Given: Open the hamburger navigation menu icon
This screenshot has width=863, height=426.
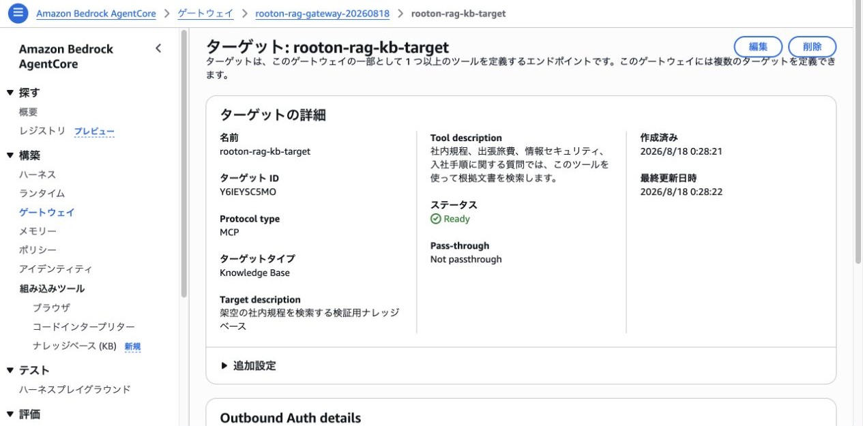Looking at the screenshot, I should (18, 13).
